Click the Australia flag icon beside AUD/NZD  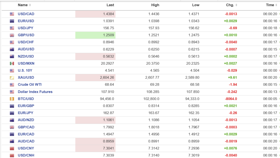(x=12, y=120)
